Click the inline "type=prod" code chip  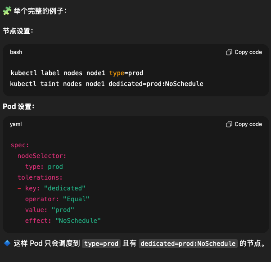[101, 244]
